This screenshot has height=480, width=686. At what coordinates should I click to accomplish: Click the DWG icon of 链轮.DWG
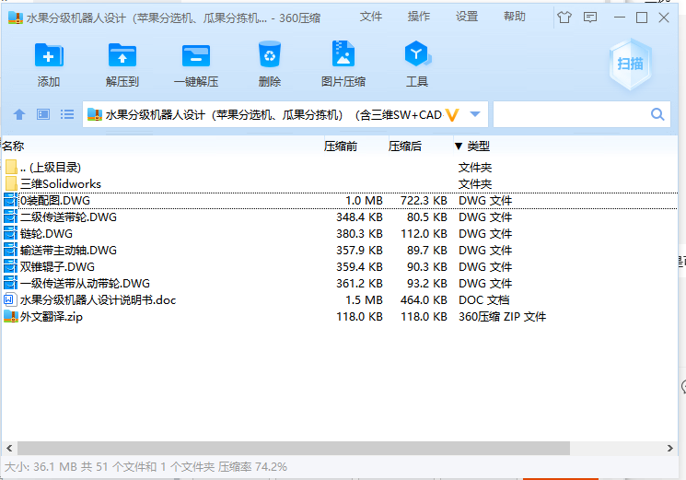[x=10, y=234]
